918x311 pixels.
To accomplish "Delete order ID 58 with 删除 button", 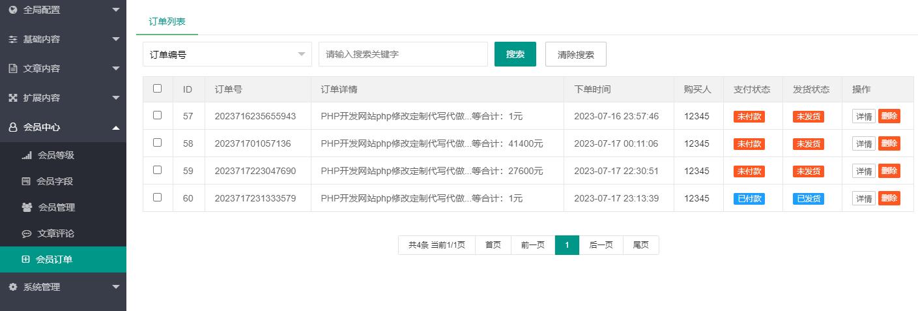I will pyautogui.click(x=889, y=143).
